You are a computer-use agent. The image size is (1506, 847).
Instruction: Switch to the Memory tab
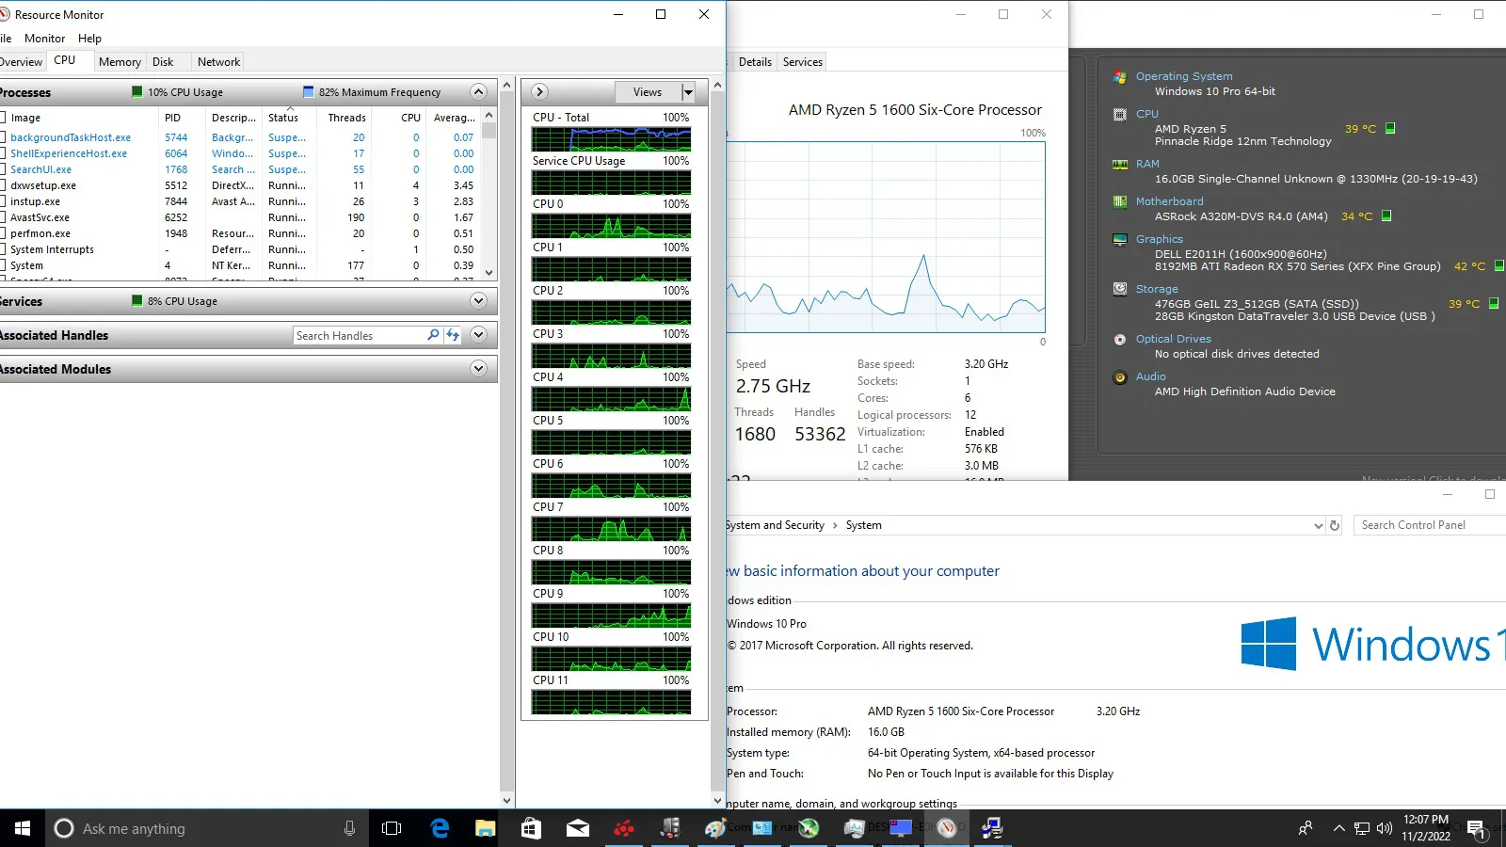click(120, 62)
